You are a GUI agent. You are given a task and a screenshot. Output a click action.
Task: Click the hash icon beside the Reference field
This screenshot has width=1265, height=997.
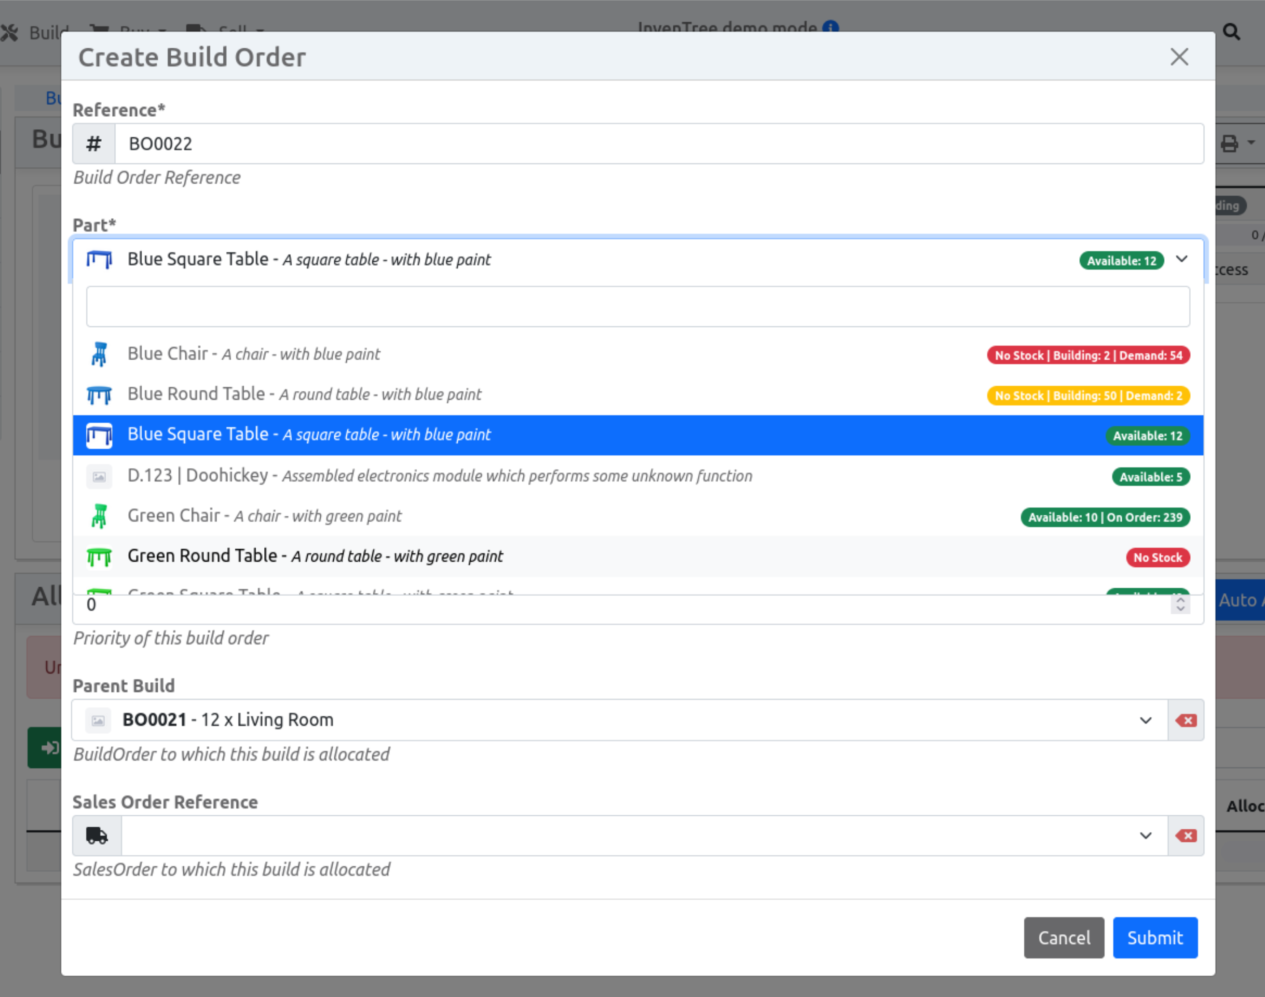94,144
